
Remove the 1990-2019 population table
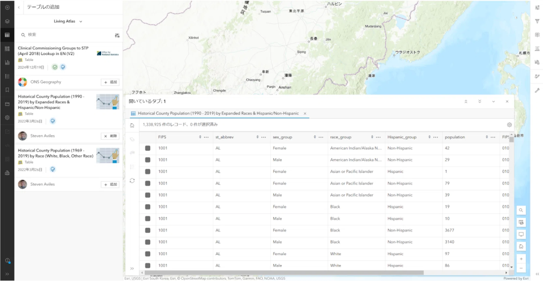(x=110, y=136)
